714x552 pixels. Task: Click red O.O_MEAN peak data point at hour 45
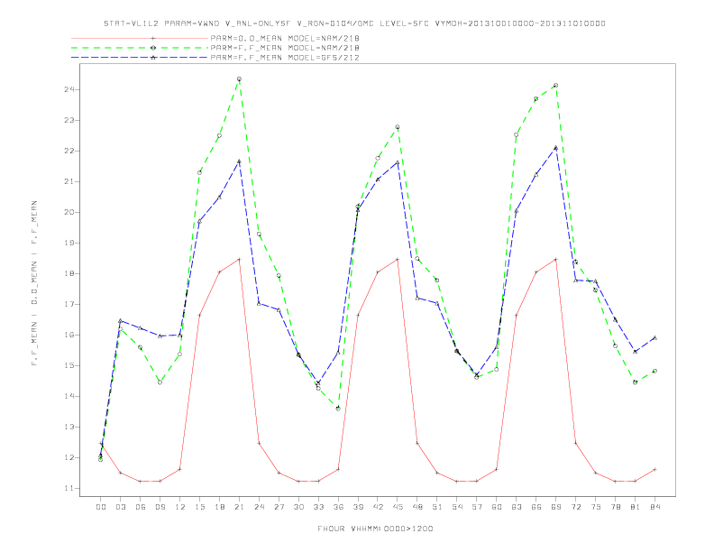click(398, 259)
